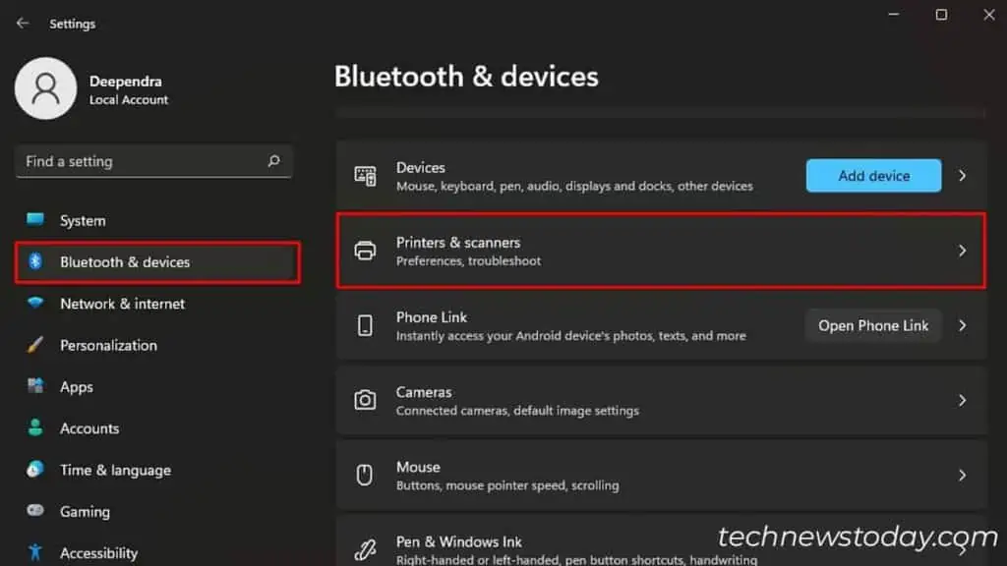Click the camera icon on the Cameras row
1007x566 pixels.
click(366, 400)
